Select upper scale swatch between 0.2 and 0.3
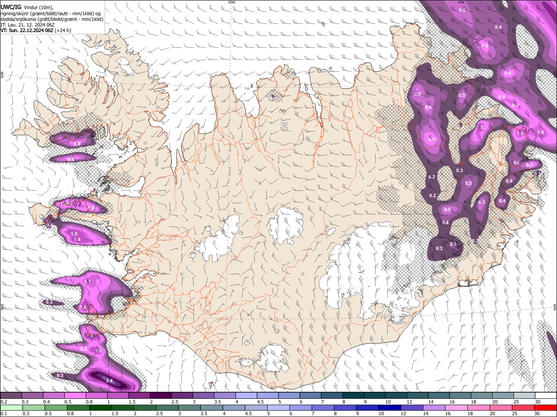Screen dimensions: 557x417 point(11,395)
